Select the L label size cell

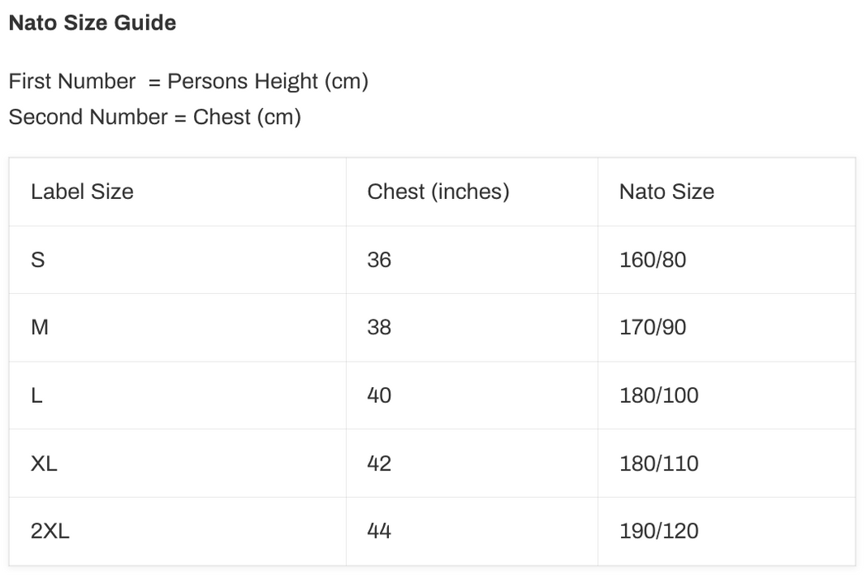pyautogui.click(x=36, y=396)
